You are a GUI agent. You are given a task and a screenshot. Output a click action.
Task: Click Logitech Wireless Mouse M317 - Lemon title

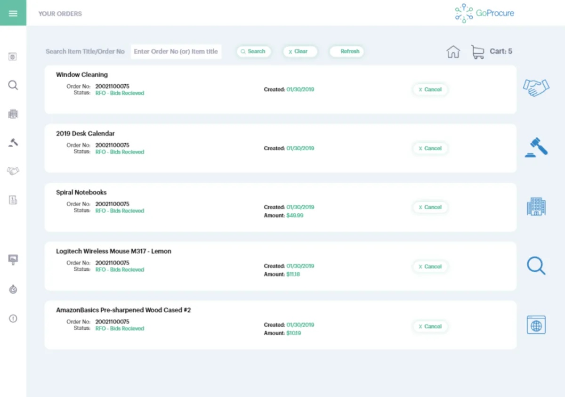(113, 251)
